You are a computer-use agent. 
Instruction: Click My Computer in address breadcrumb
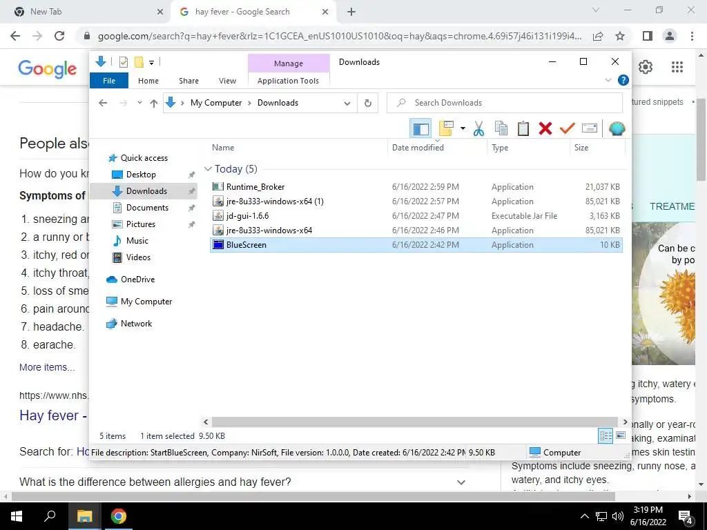(x=216, y=103)
